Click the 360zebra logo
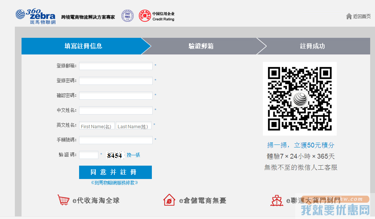This screenshot has height=219, width=375. pyautogui.click(x=35, y=16)
